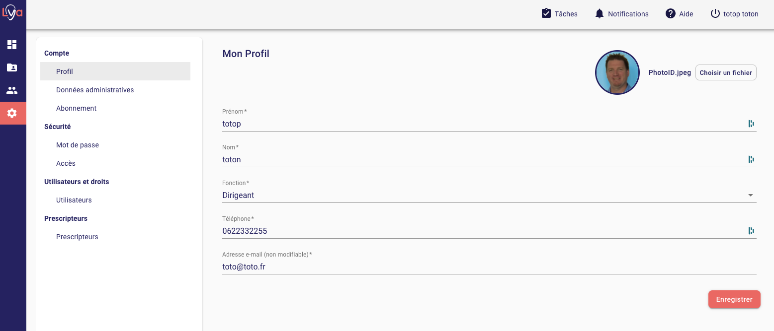Open the contact folder sidebar icon
This screenshot has height=331, width=774.
coord(12,68)
